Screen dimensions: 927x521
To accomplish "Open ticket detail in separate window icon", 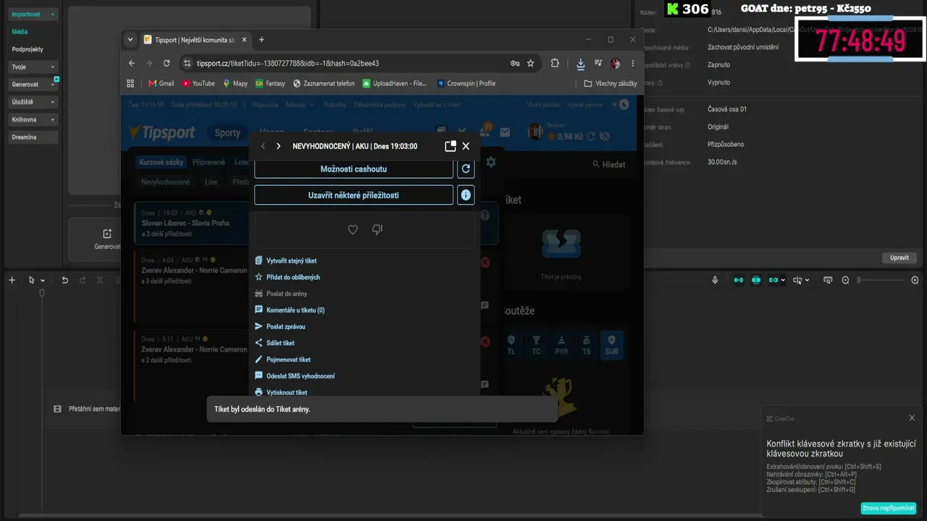I will (450, 146).
